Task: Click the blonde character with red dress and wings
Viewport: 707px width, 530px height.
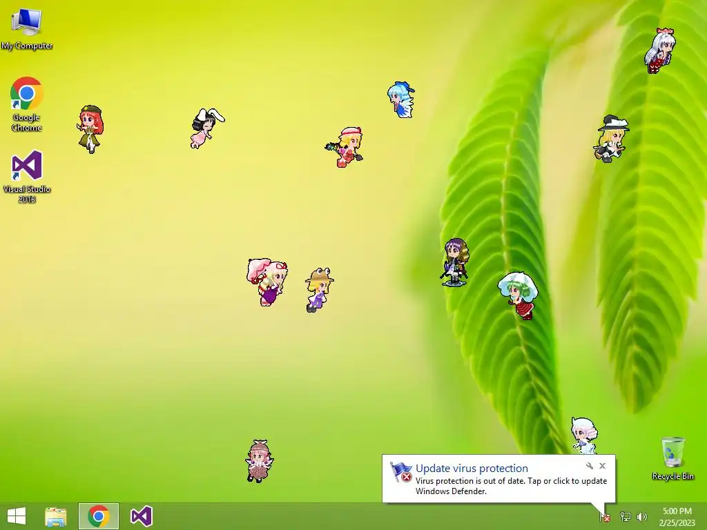Action: pyautogui.click(x=345, y=147)
